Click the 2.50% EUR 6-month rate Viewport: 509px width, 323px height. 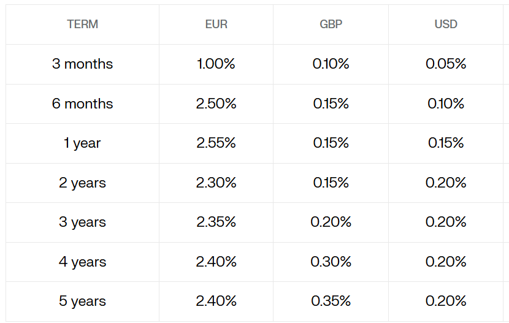pos(216,104)
